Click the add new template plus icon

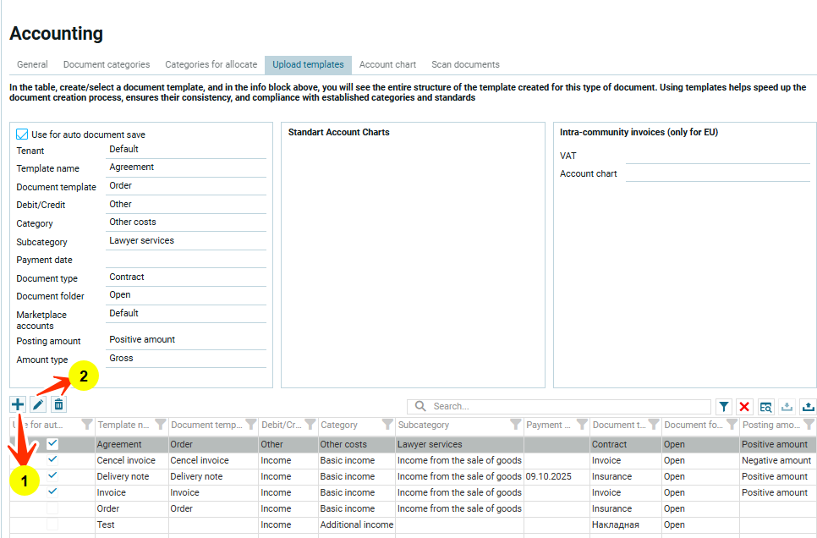click(x=18, y=405)
